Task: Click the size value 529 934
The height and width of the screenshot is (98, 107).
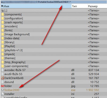Action: [x=94, y=74]
